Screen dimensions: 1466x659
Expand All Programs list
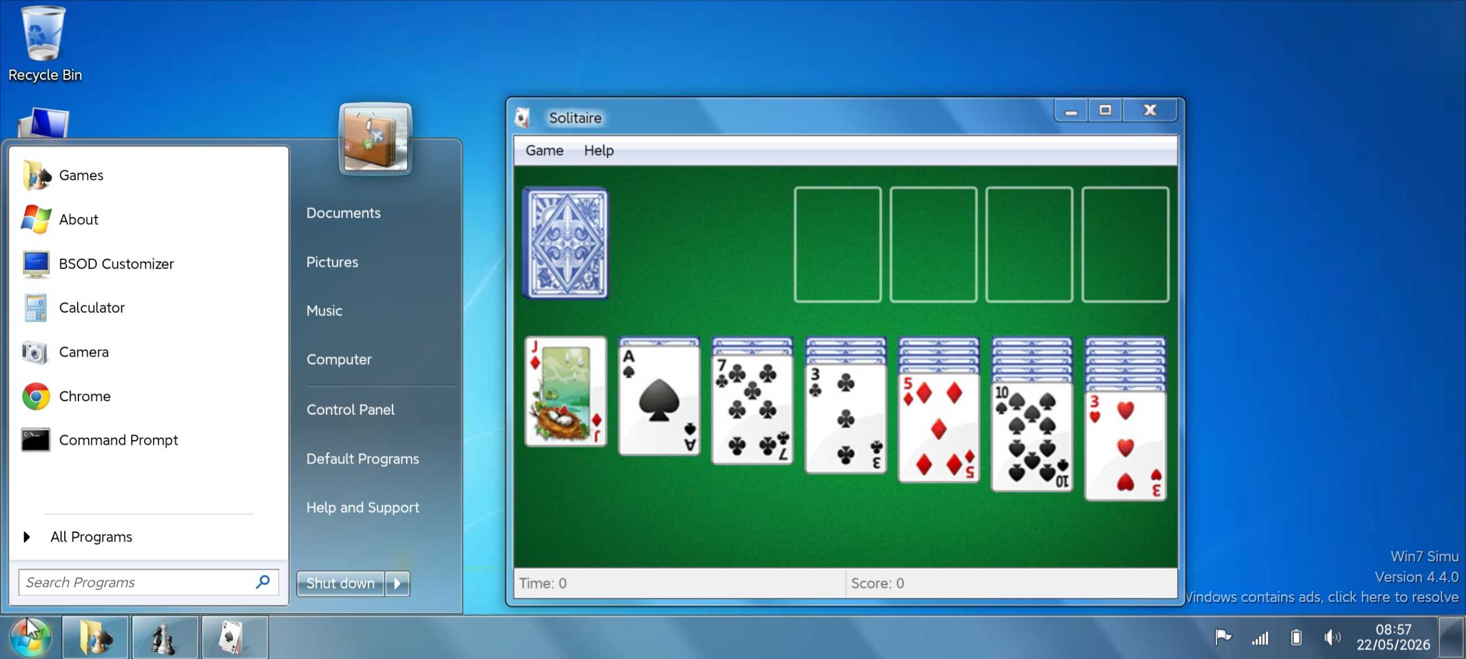pyautogui.click(x=91, y=537)
